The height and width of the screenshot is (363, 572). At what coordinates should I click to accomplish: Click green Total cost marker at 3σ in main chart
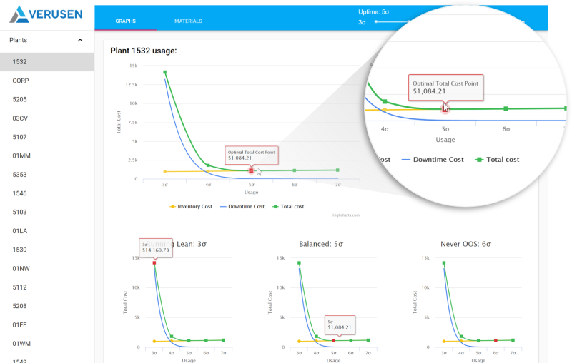pyautogui.click(x=165, y=72)
